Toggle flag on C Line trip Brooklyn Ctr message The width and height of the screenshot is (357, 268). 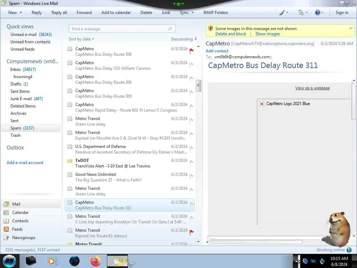tap(191, 218)
